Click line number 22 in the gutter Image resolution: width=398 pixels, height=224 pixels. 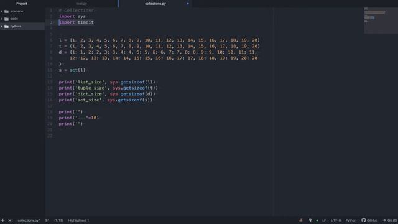coord(50,136)
